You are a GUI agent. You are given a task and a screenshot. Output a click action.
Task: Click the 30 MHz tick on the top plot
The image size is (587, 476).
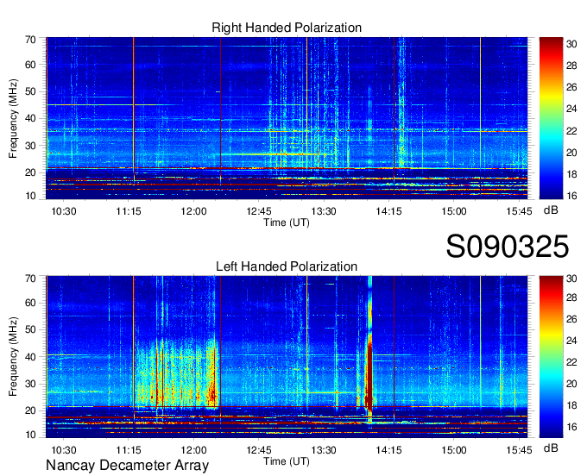(30, 146)
